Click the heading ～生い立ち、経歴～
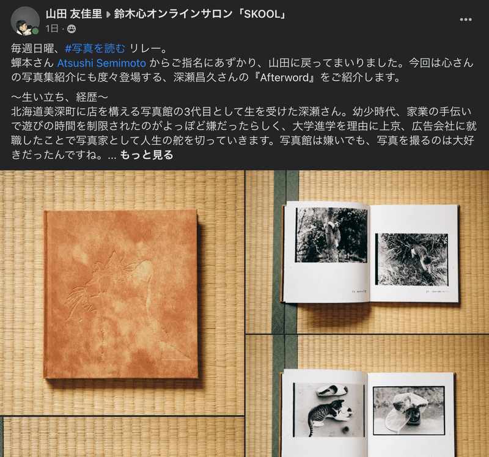The width and height of the screenshot is (489, 457). 59,97
